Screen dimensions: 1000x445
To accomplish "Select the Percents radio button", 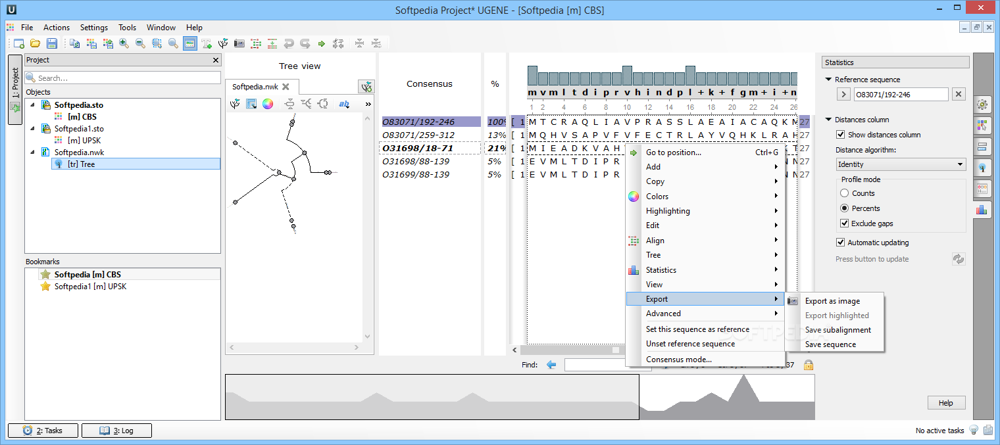I will tap(845, 208).
